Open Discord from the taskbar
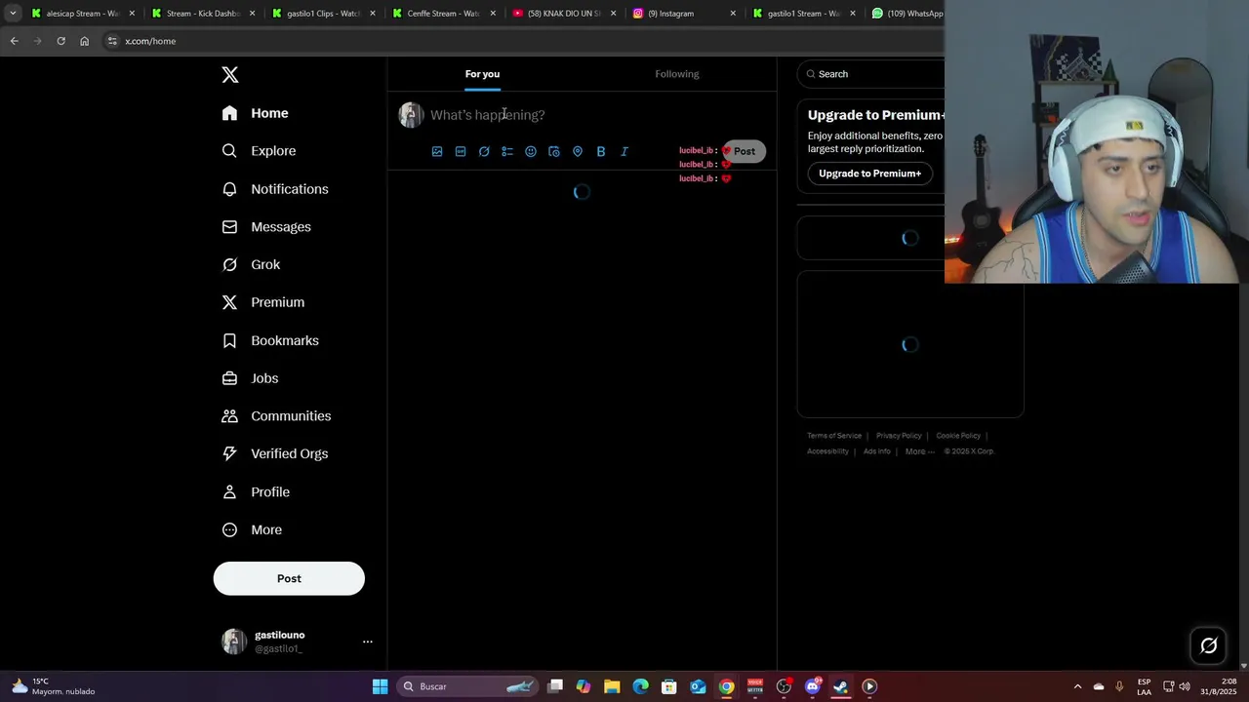Image resolution: width=1249 pixels, height=702 pixels. point(812,686)
